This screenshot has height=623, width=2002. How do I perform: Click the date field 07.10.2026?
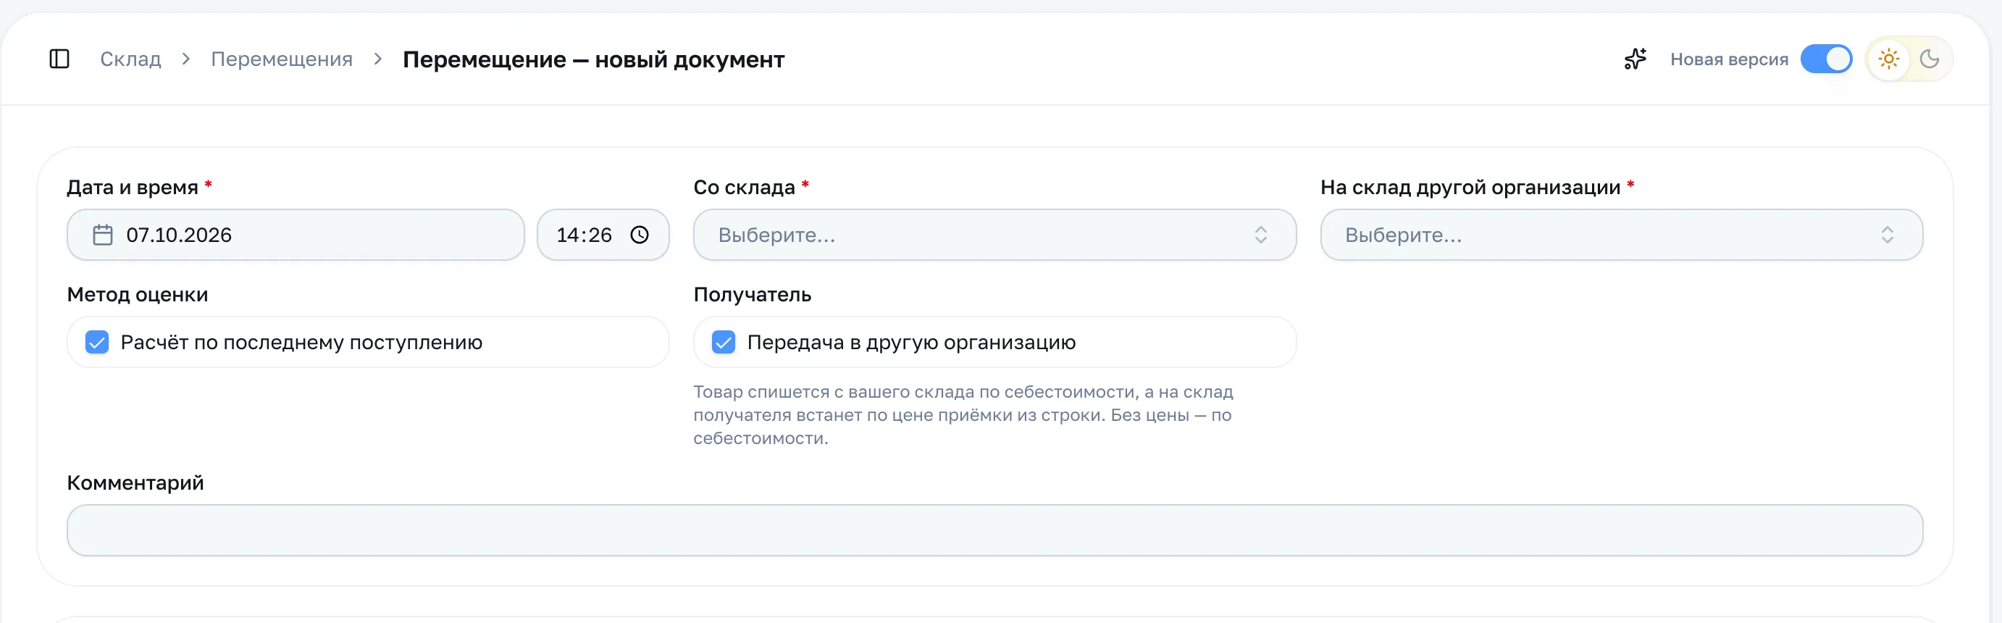(x=296, y=235)
